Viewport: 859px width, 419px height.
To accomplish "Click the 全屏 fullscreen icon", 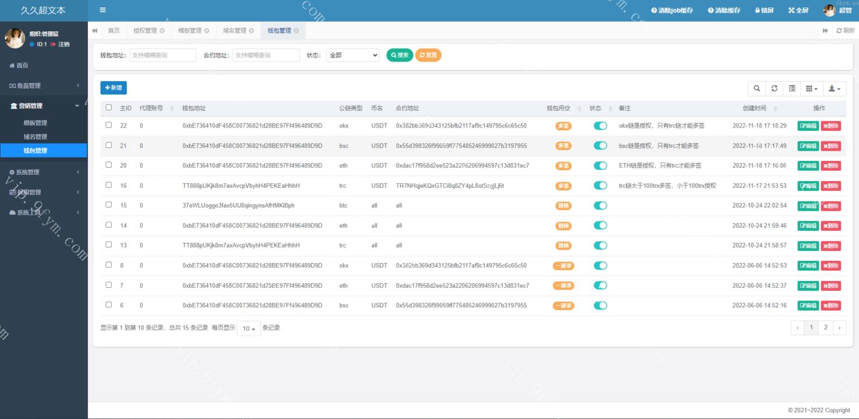I will pos(791,11).
